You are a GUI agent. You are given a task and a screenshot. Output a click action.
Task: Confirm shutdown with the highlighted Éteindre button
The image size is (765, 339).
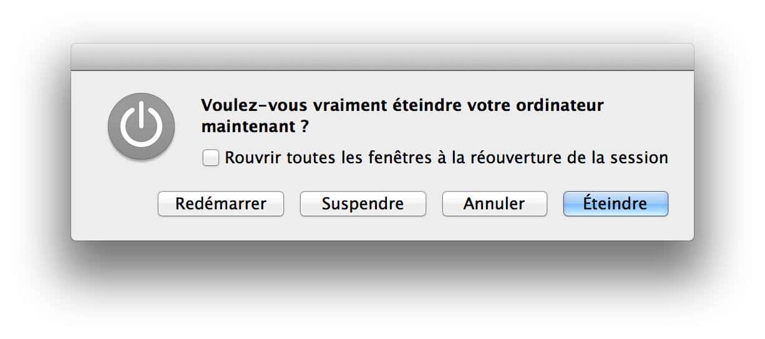[x=615, y=204]
